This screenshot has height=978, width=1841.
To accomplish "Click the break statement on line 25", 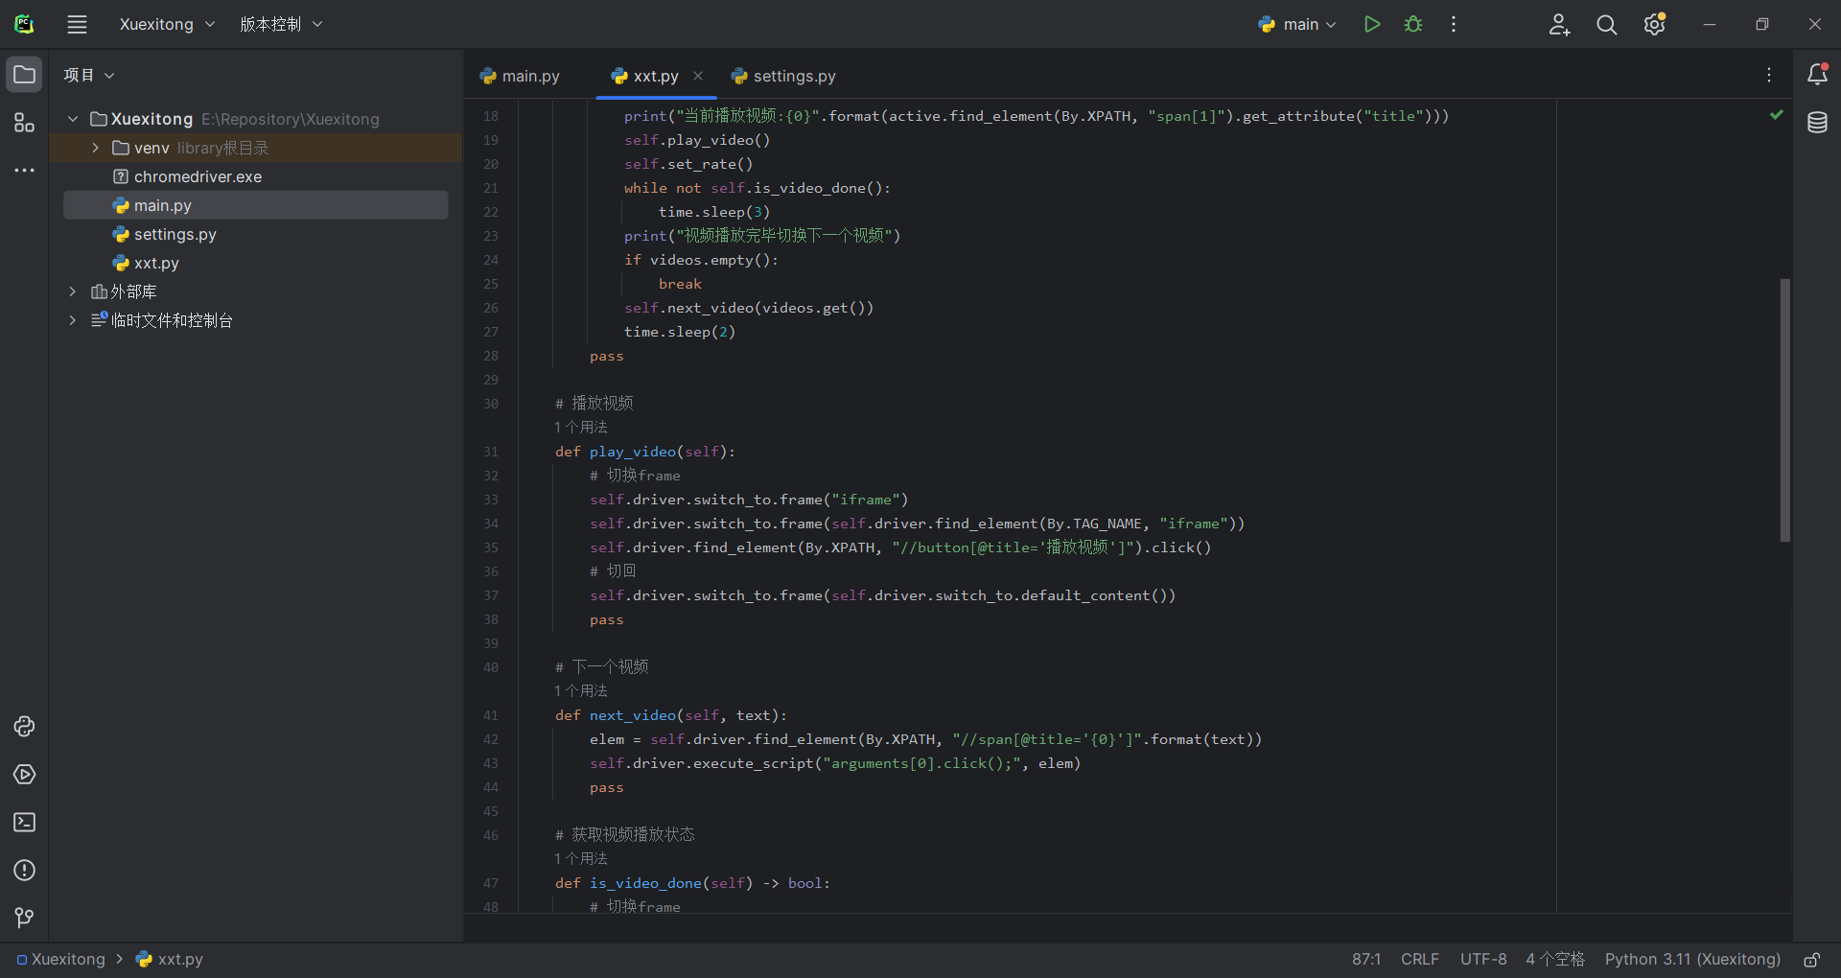I will coord(680,284).
